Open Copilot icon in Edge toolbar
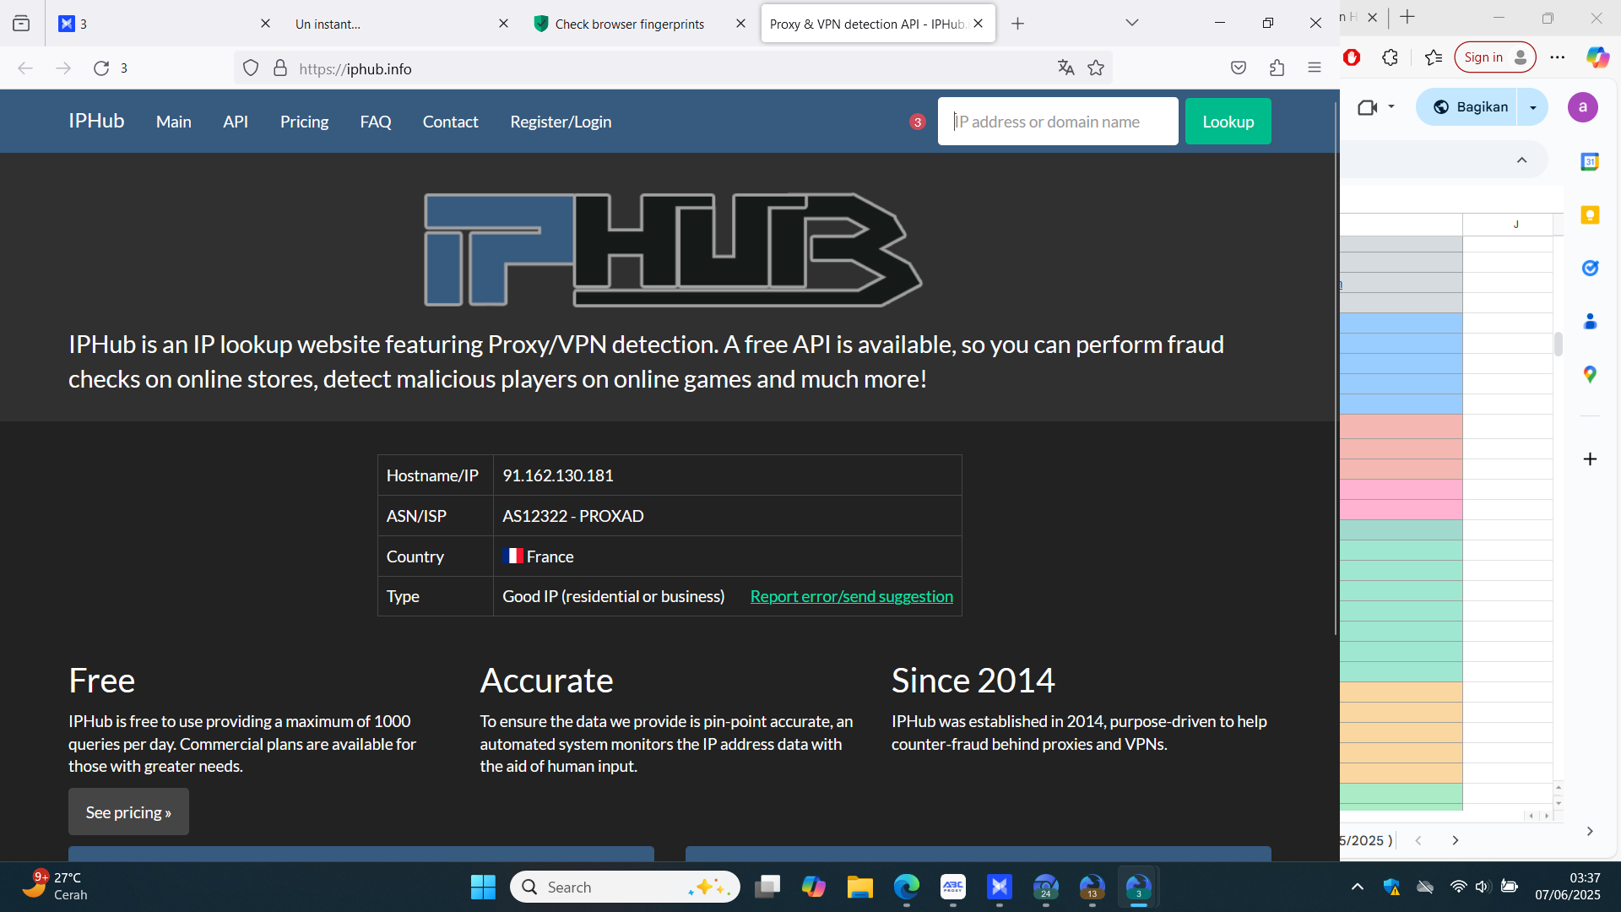 1597,57
